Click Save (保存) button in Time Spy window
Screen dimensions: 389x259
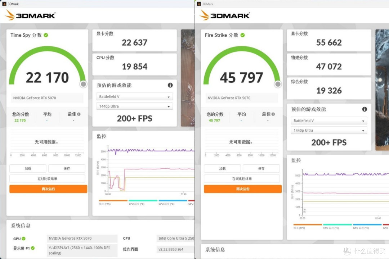tap(67, 169)
